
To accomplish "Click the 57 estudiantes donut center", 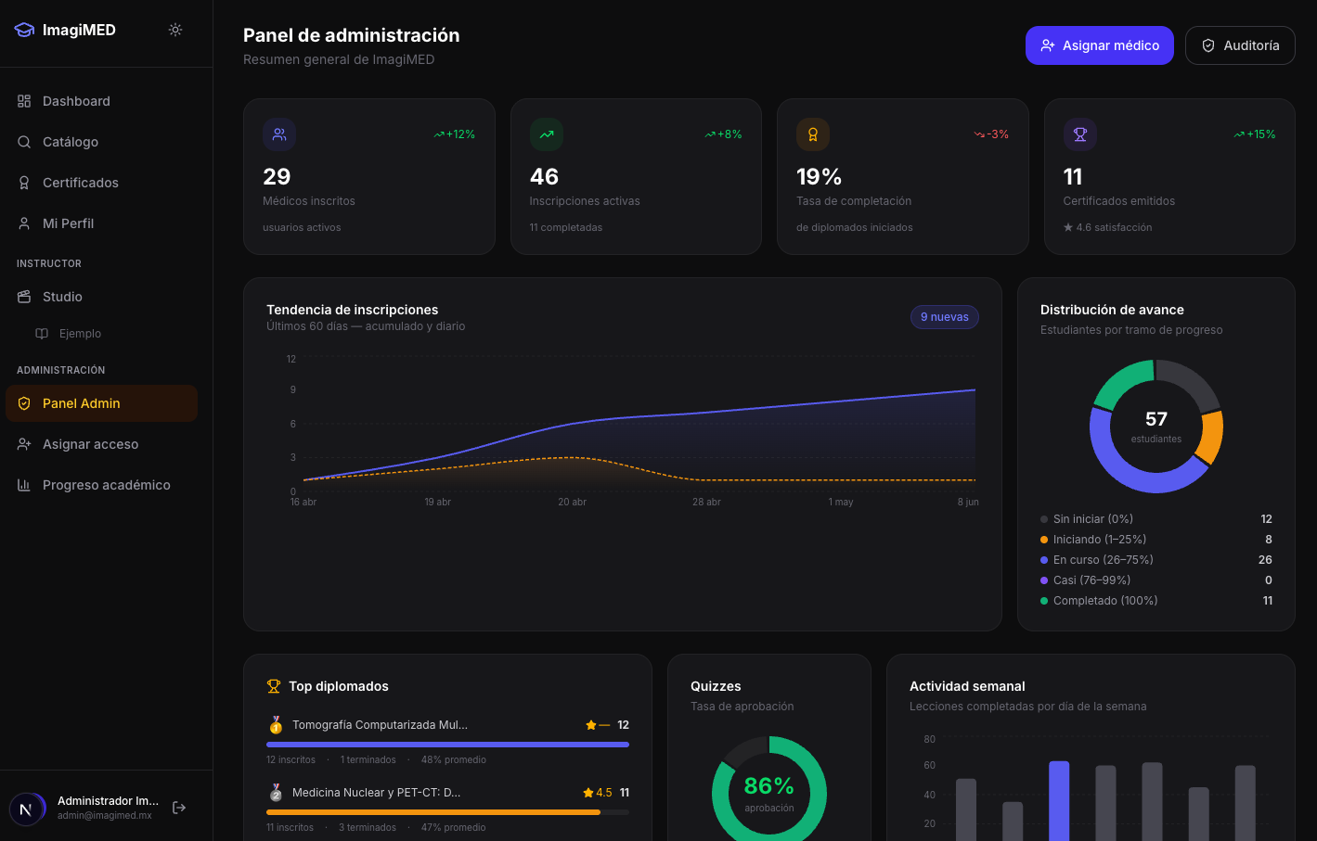I will click(x=1156, y=427).
